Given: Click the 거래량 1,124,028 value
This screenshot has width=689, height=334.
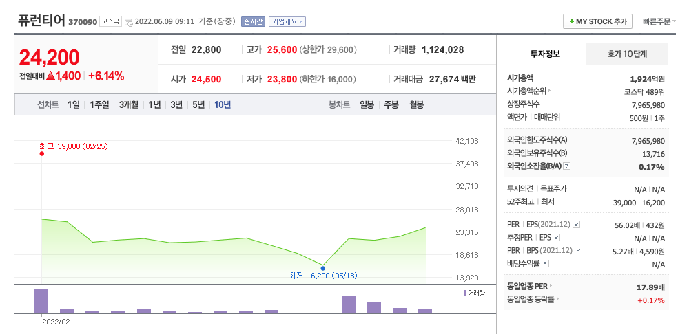Looking at the screenshot, I should pyautogui.click(x=442, y=50).
